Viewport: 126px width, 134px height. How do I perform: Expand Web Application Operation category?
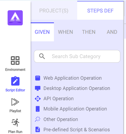(73, 78)
